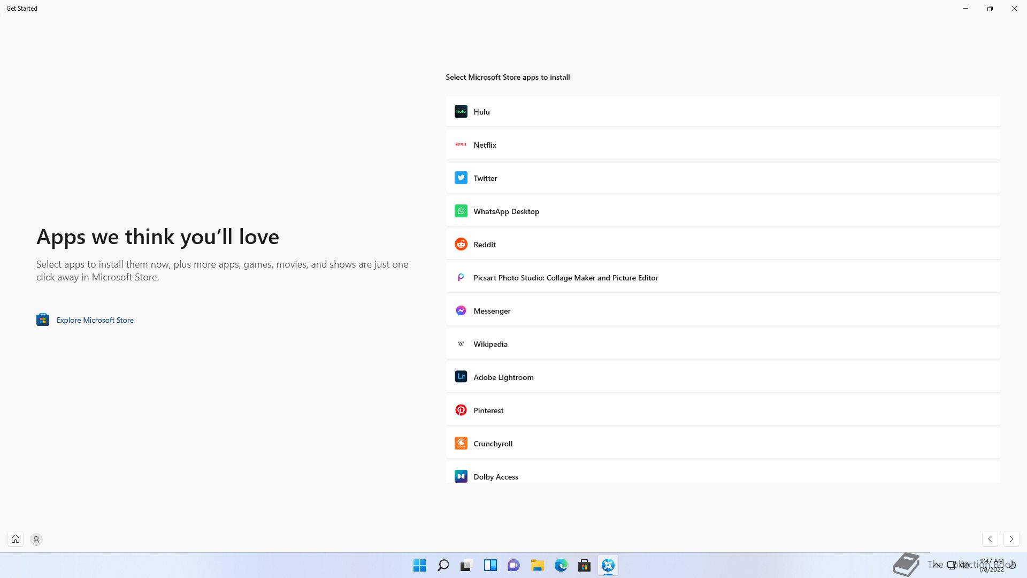Open Teams Chat on taskbar

[x=513, y=565]
